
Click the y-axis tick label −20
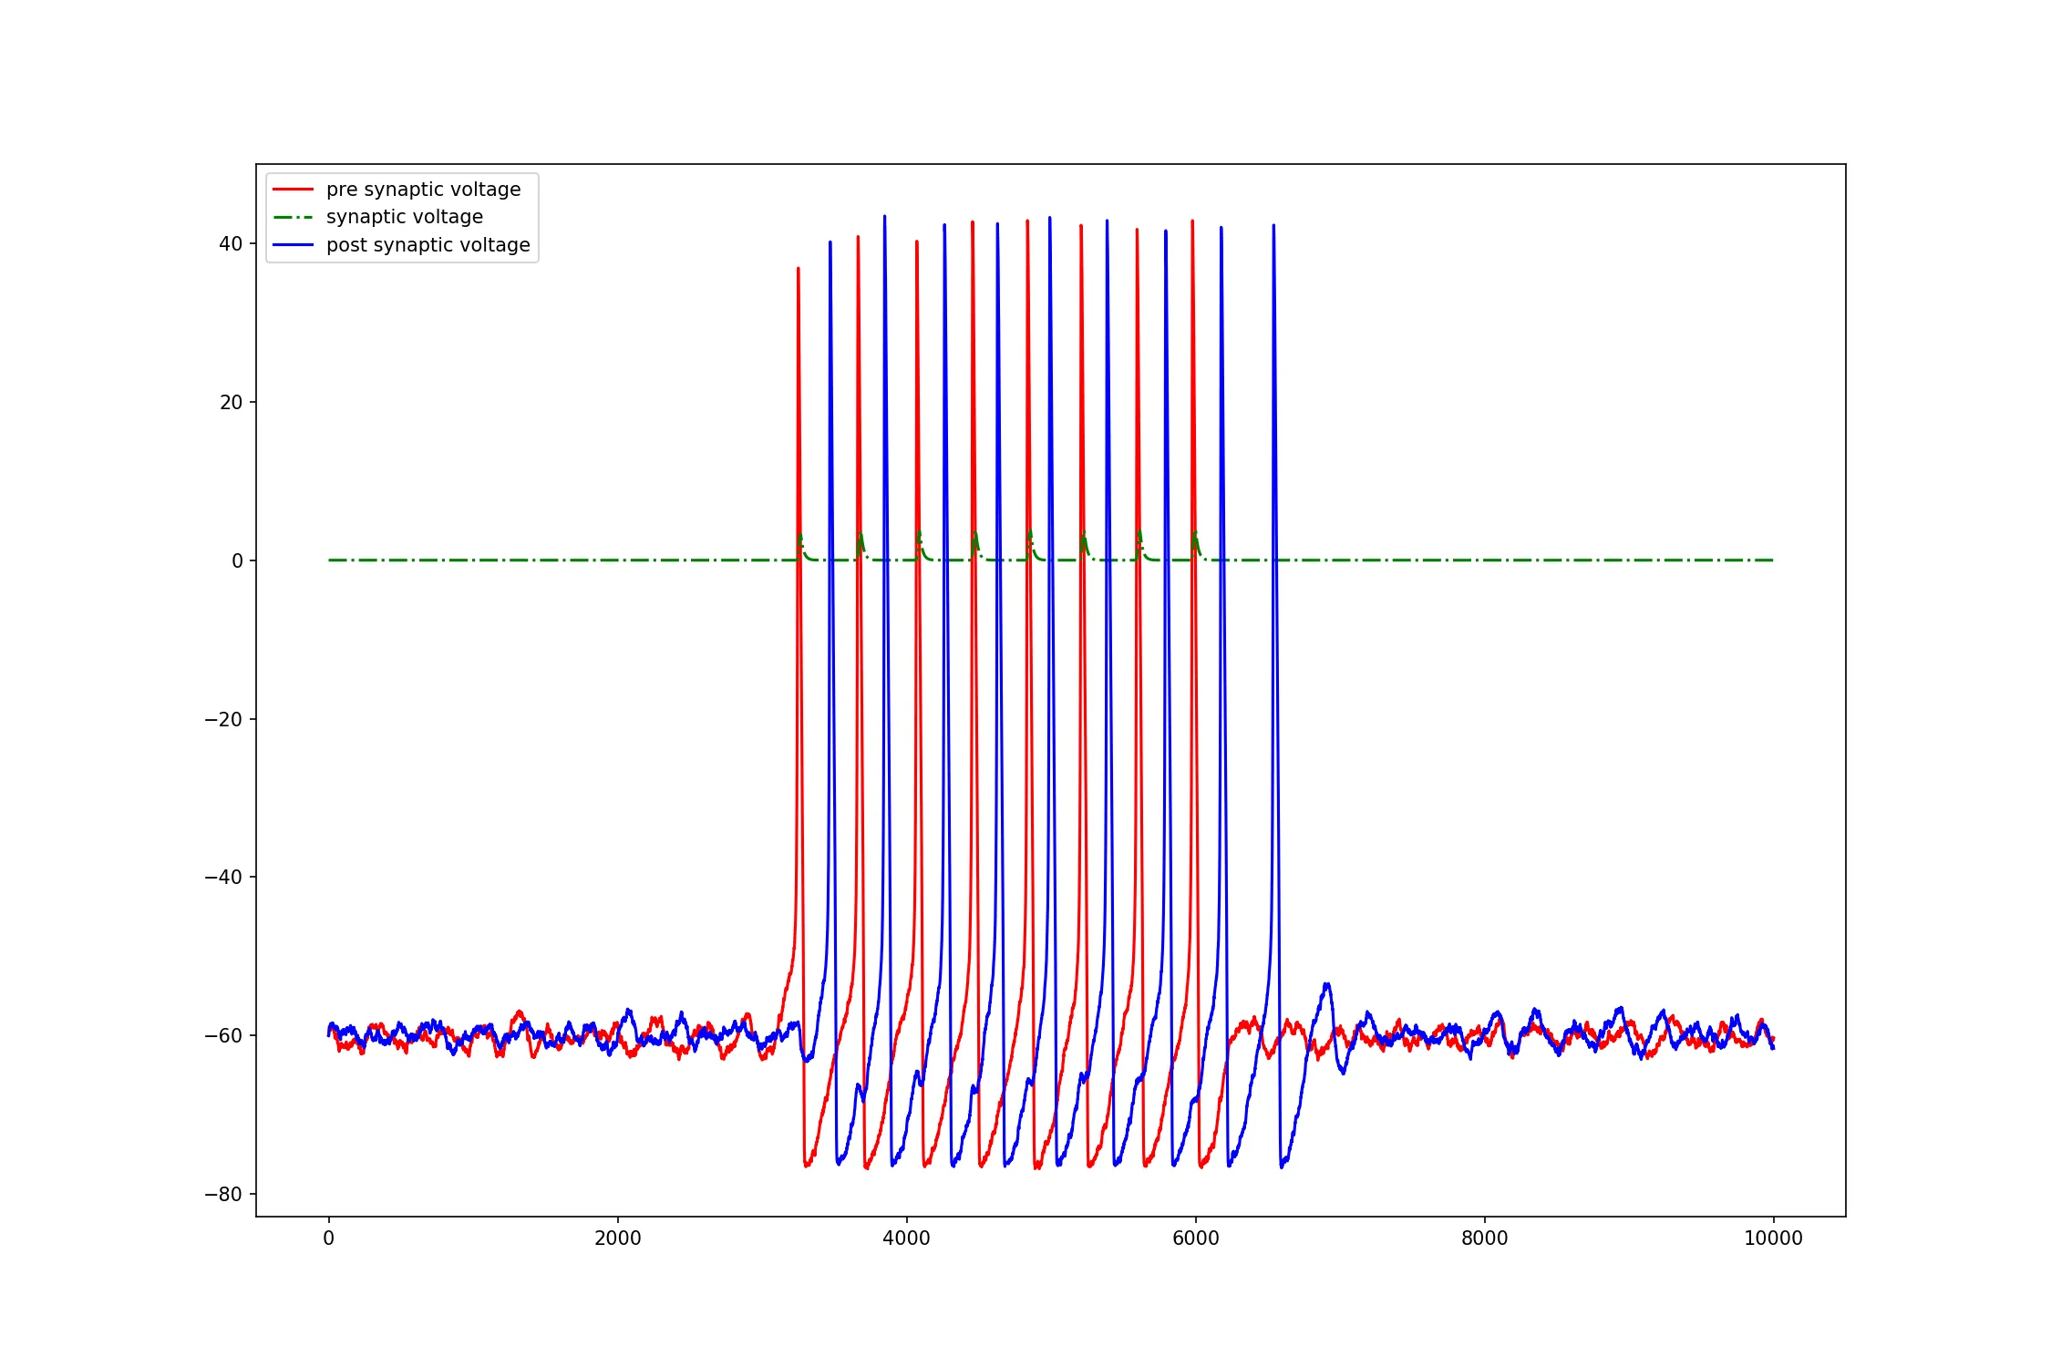coord(224,719)
